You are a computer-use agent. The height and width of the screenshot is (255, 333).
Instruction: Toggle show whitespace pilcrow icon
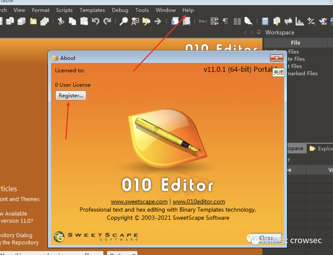(225, 21)
